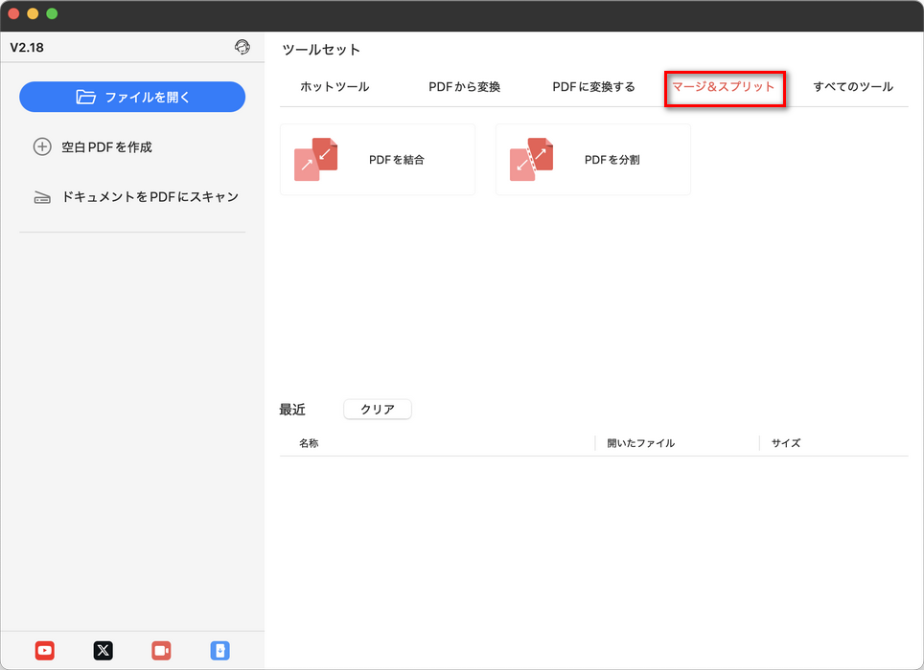Click the red video camera icon at bottom
This screenshot has width=924, height=670.
tap(161, 650)
